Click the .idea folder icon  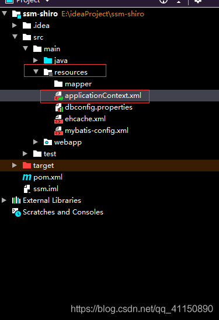(27, 26)
